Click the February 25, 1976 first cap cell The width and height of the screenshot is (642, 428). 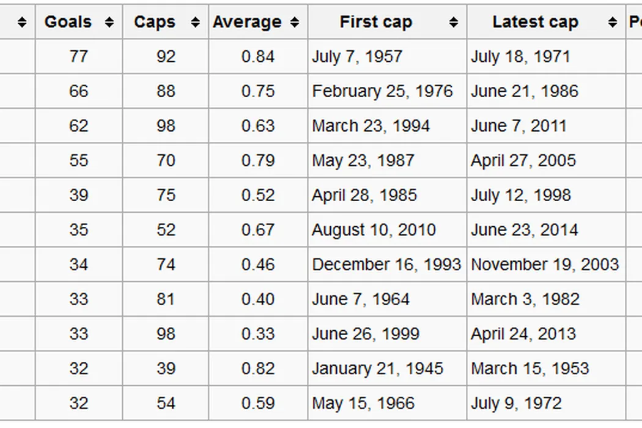tap(382, 92)
